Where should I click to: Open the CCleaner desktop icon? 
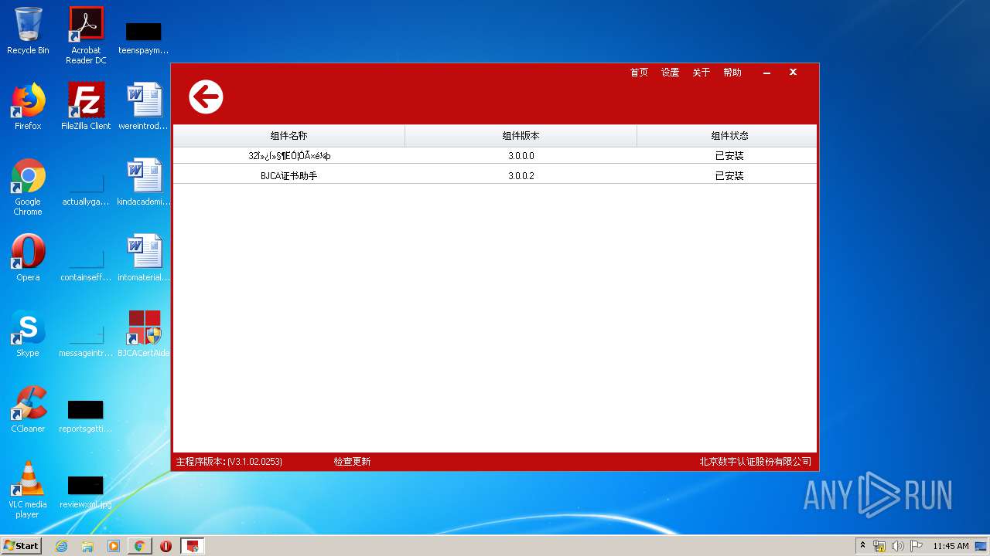point(28,409)
